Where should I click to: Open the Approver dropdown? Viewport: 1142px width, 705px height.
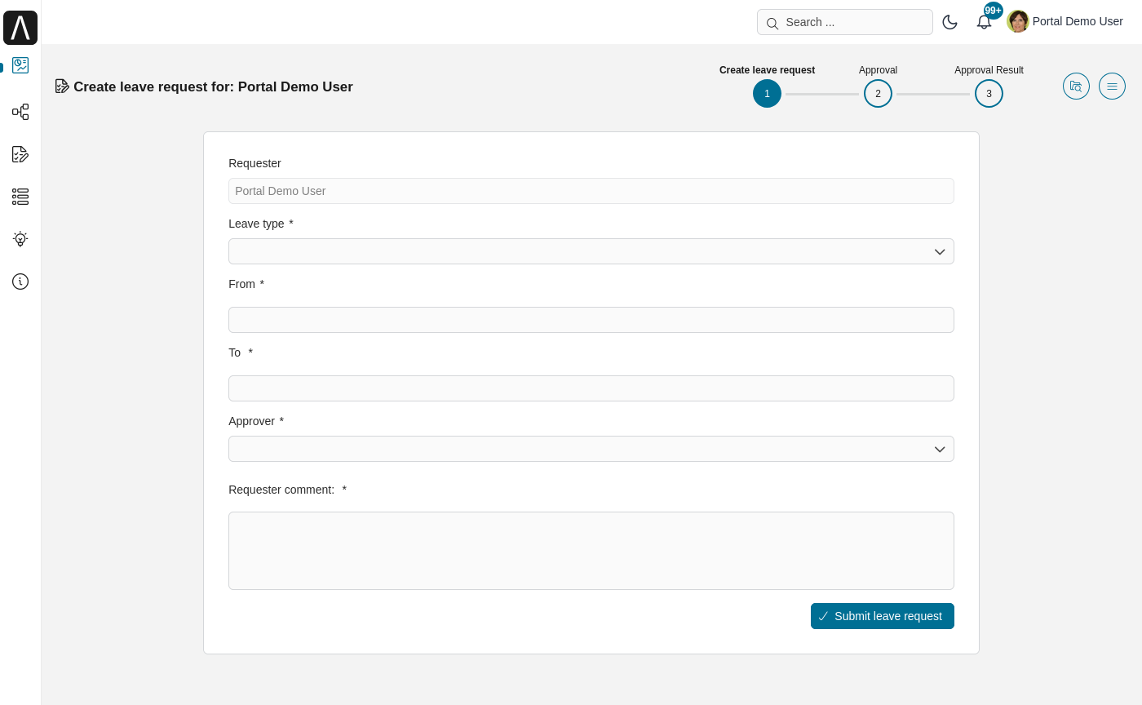(591, 449)
